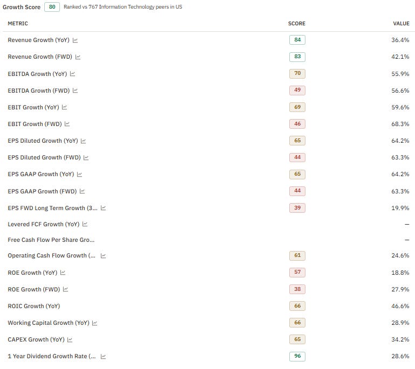This screenshot has width=415, height=369.
Task: Click value 36.4% for Revenue Growth YoY
Action: [x=400, y=40]
